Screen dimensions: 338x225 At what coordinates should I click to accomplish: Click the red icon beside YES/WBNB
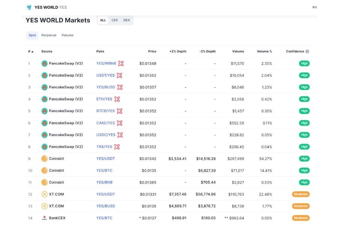pos(121,63)
